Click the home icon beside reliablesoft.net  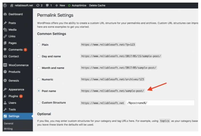coord(12,5)
